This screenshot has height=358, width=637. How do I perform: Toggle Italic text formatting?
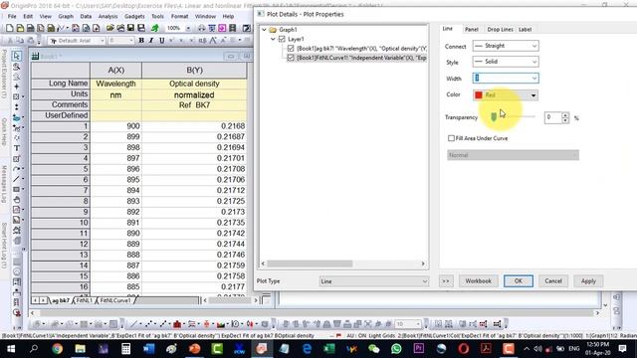[151, 40]
